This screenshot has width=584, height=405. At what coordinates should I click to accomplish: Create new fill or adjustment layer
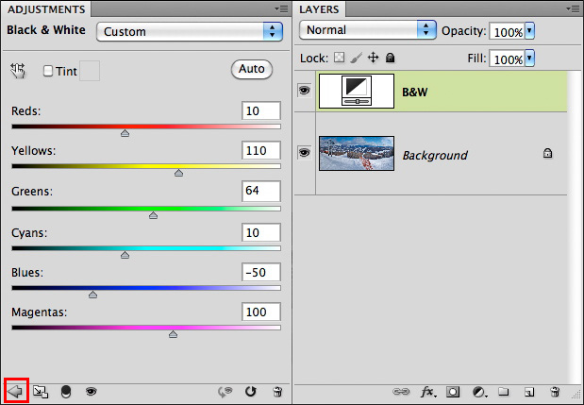479,391
